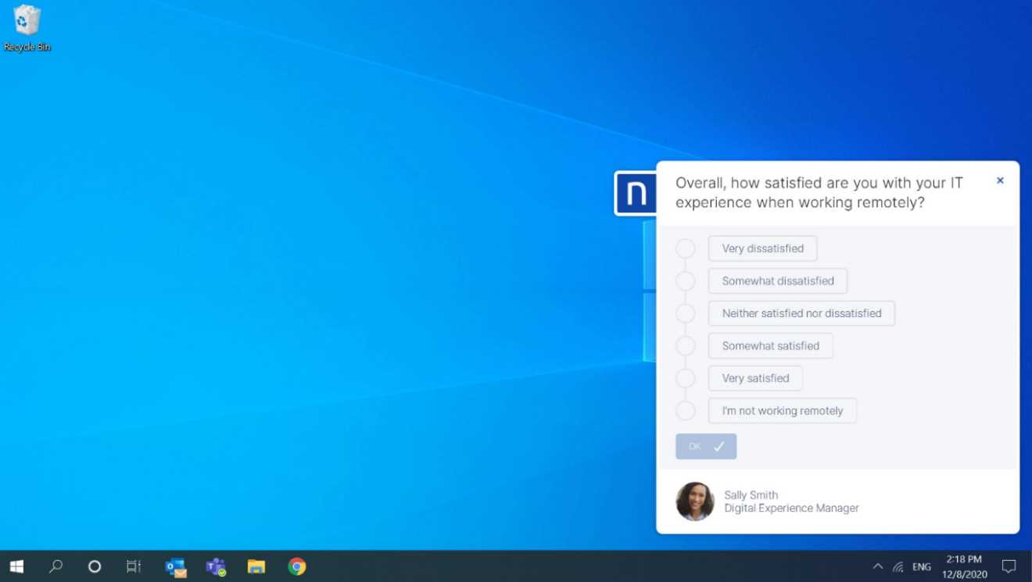Launch Cortana from the taskbar circle
1032x582 pixels.
pos(95,566)
